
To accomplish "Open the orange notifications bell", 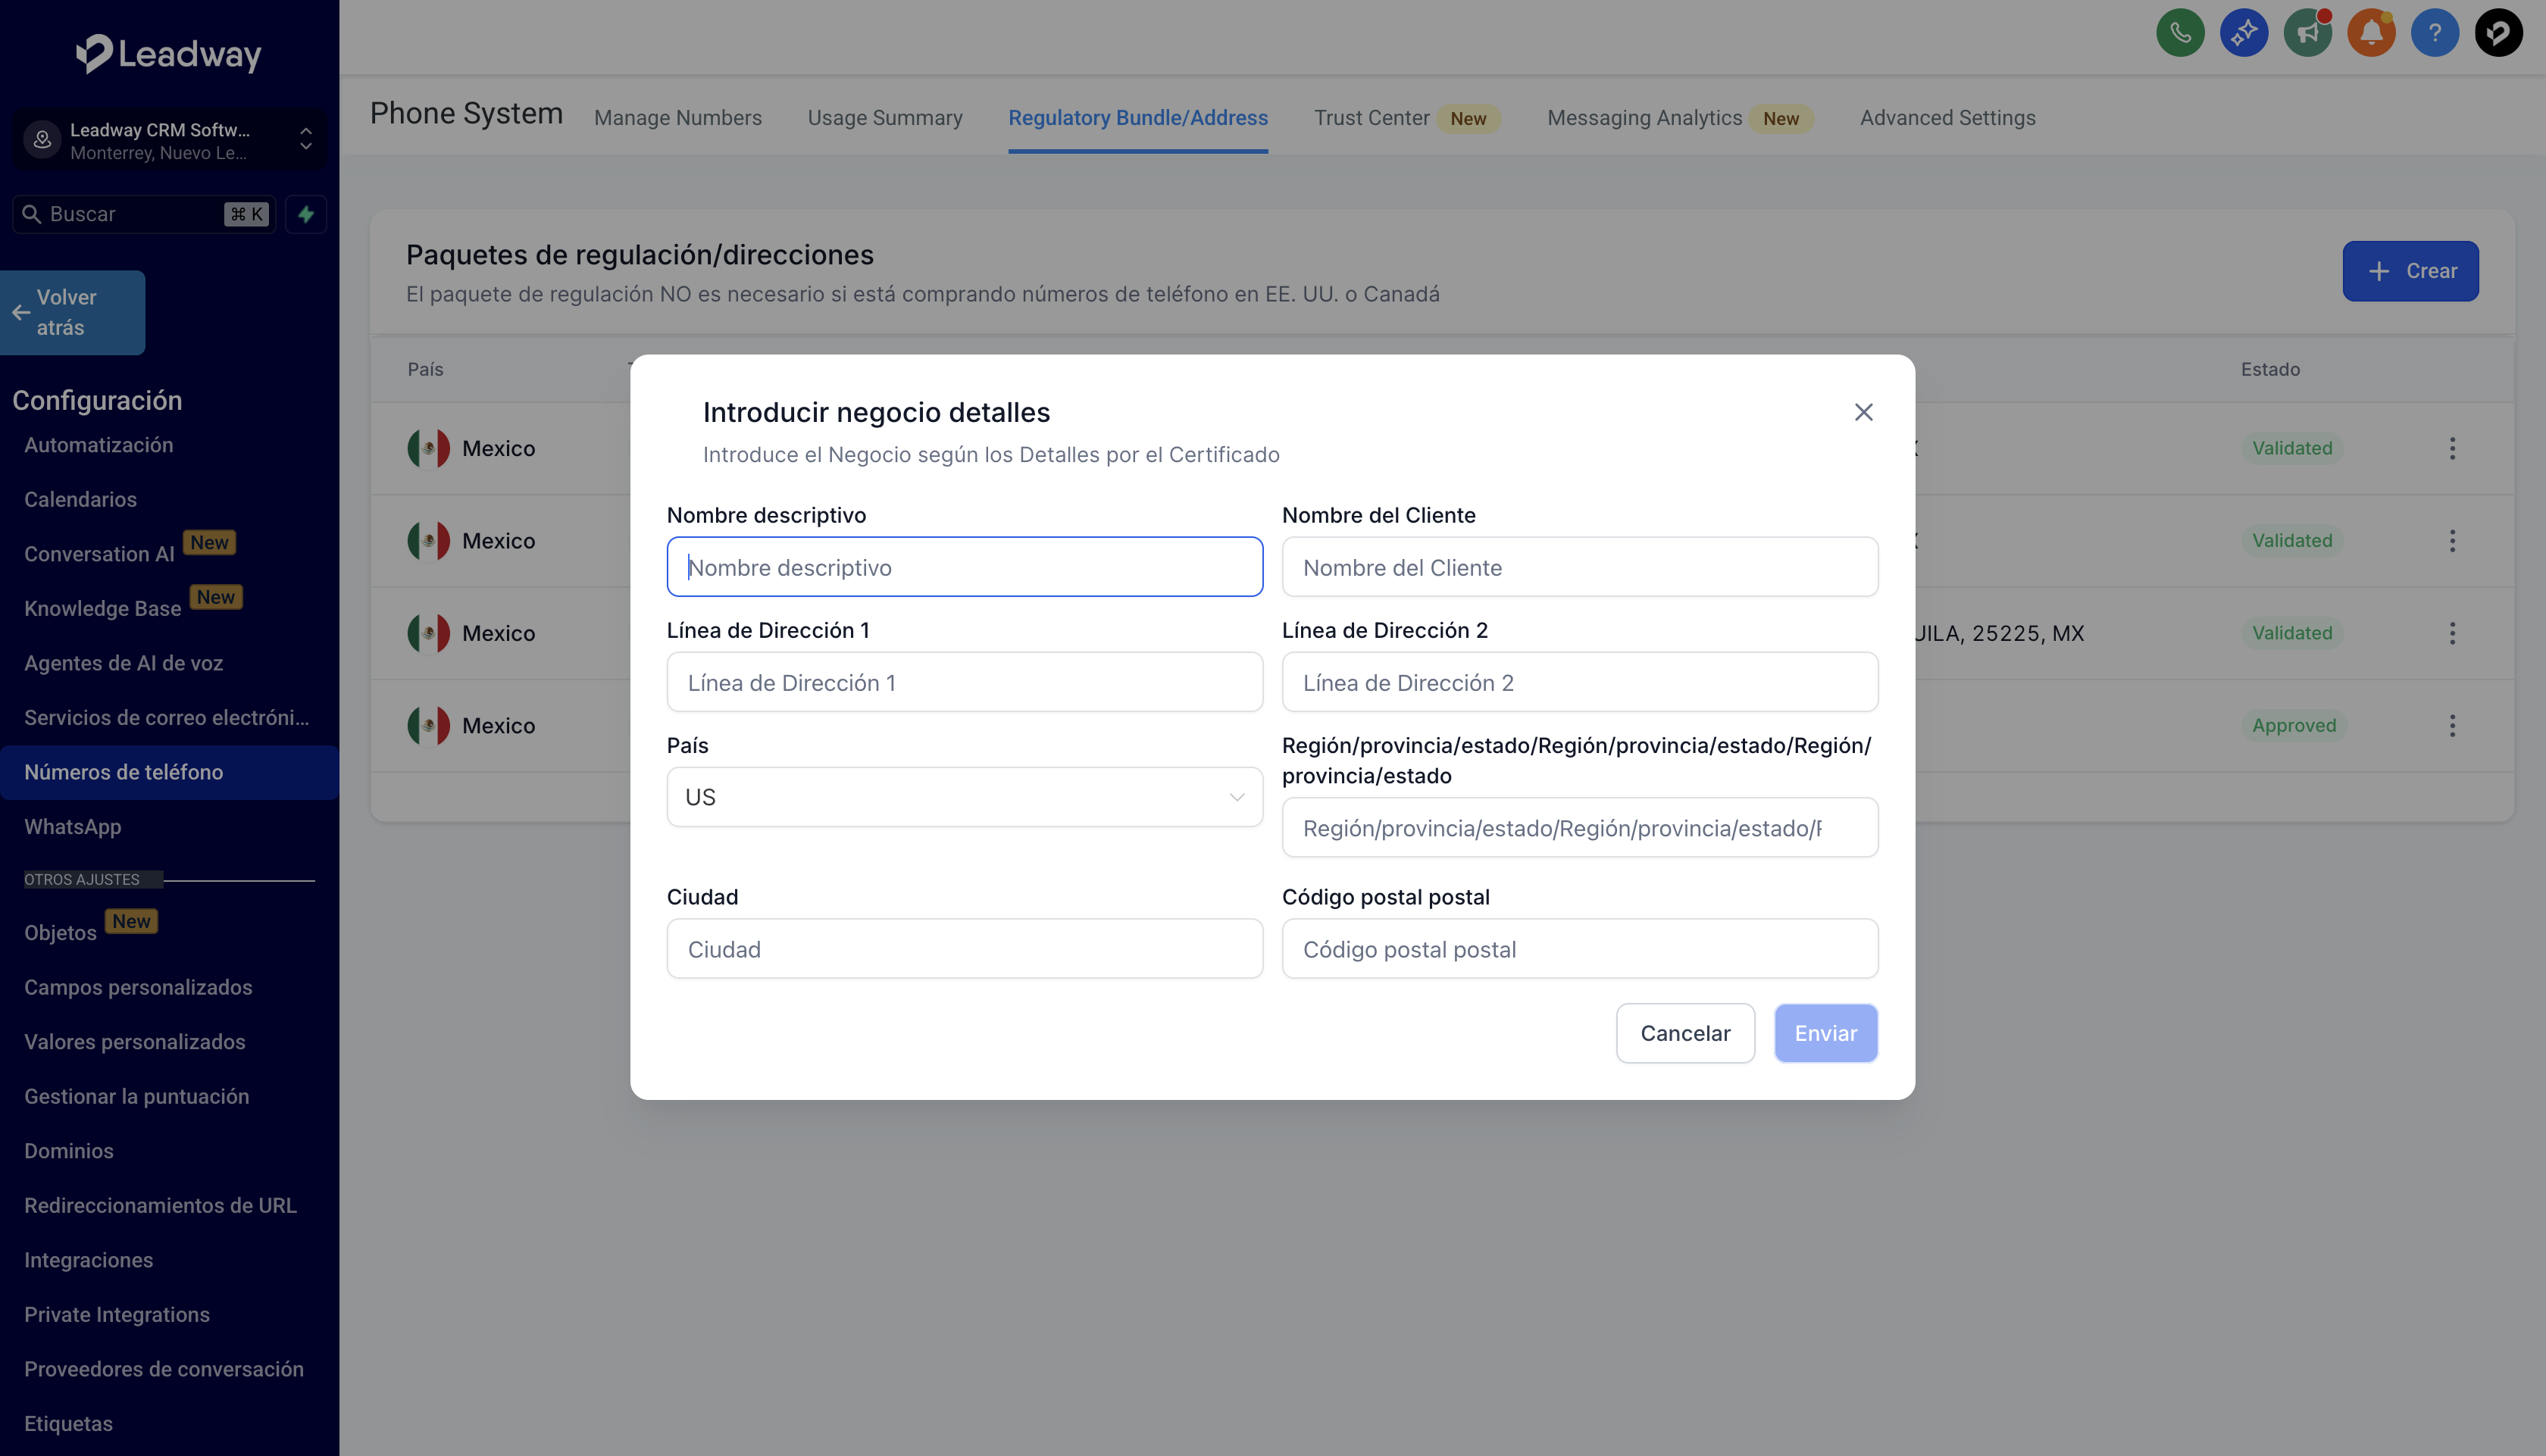I will click(2371, 33).
